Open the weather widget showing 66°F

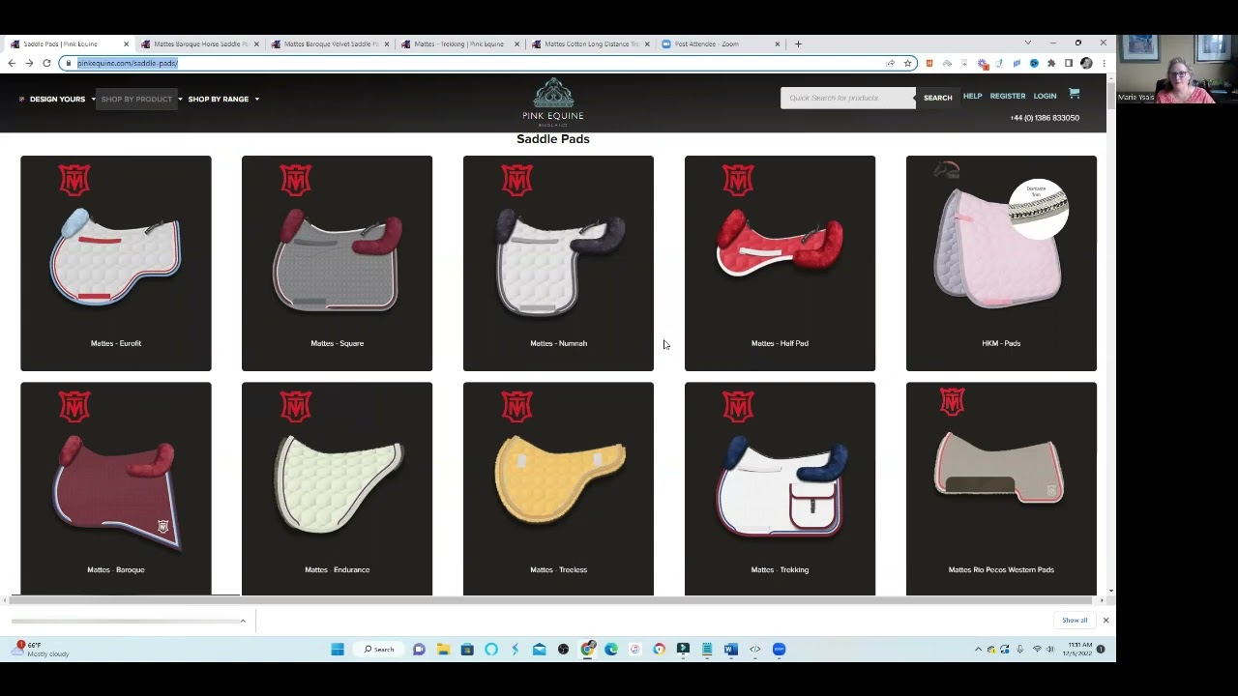pyautogui.click(x=42, y=649)
